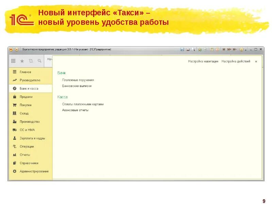Screen dimensions: 272x204
Task: Open Авансовые отчеты link
Action: pos(75,110)
